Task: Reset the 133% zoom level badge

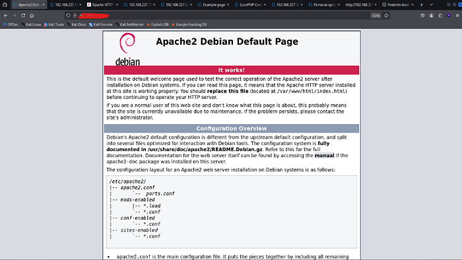Action: pos(376,16)
